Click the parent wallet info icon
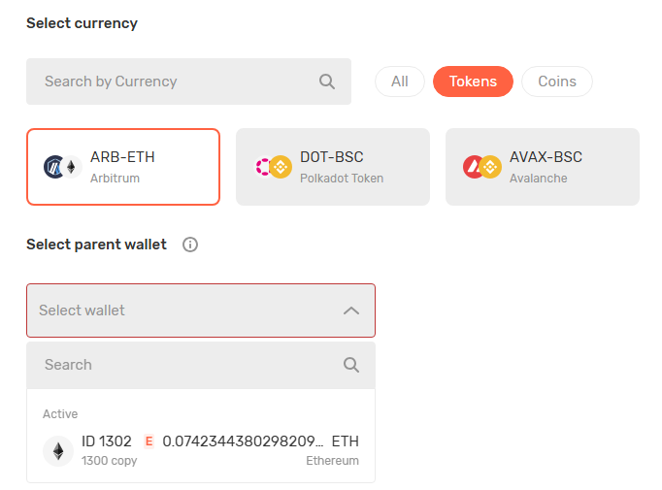 tap(190, 245)
